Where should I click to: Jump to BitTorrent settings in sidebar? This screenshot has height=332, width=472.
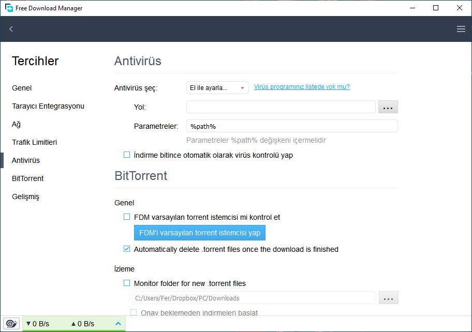point(28,178)
